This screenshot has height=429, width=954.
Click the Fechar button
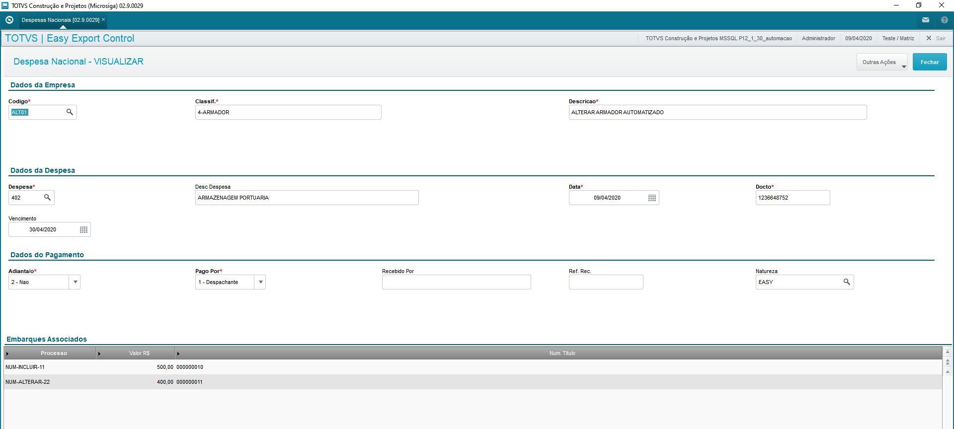coord(930,62)
